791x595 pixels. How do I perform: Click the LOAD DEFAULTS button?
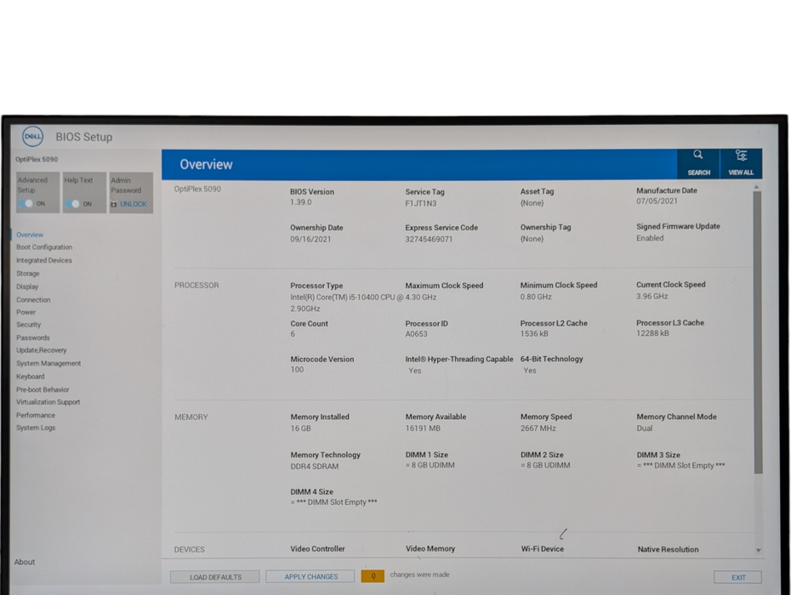(215, 577)
